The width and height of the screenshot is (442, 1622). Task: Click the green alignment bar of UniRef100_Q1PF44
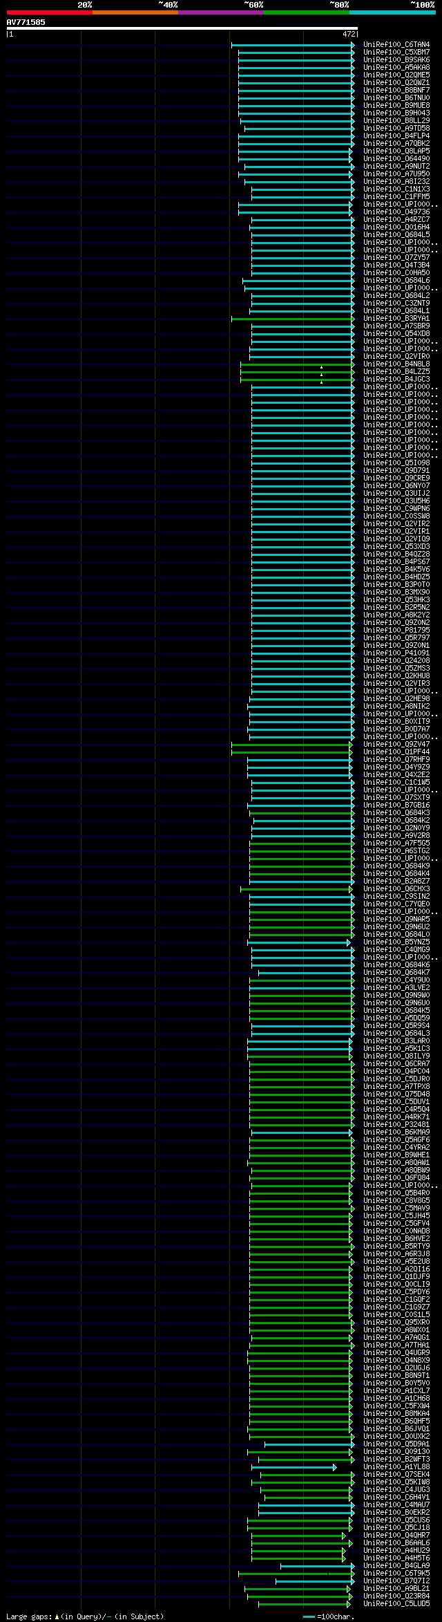[x=292, y=752]
